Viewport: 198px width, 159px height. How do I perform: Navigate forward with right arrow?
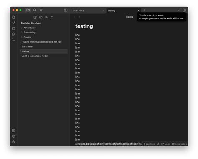click(x=79, y=17)
